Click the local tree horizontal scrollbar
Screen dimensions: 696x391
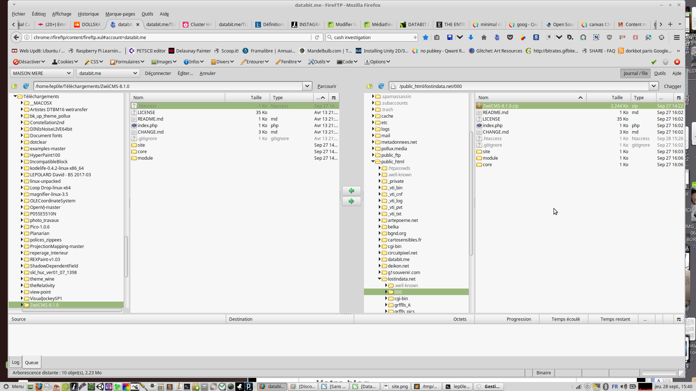point(72,310)
